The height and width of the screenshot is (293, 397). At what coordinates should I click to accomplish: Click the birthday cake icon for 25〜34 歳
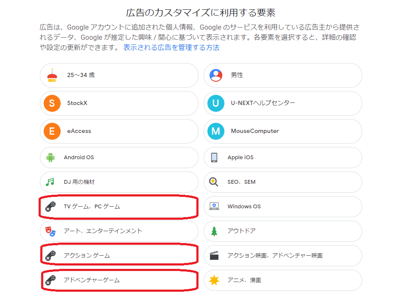point(52,75)
